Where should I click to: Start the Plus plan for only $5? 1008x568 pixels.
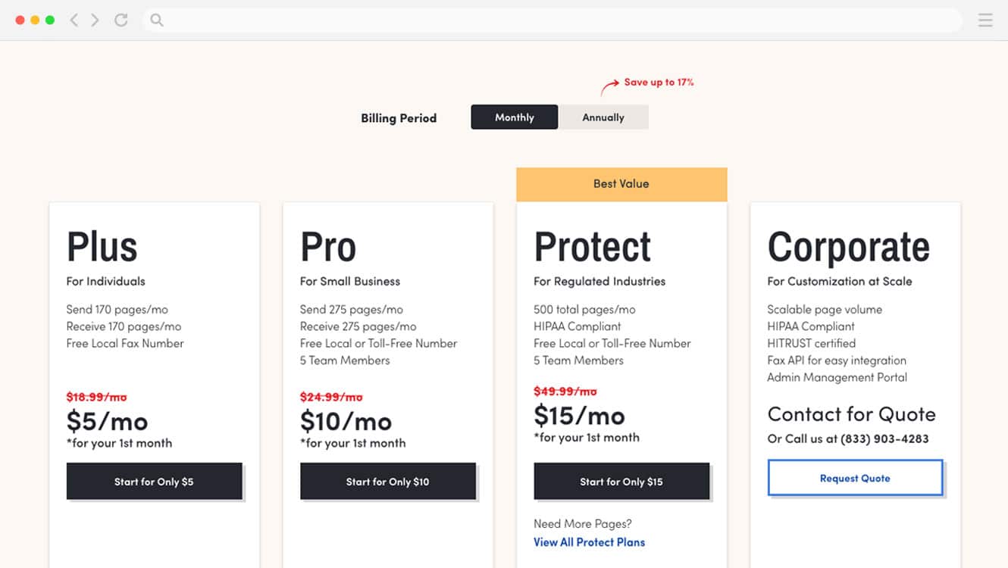point(155,481)
